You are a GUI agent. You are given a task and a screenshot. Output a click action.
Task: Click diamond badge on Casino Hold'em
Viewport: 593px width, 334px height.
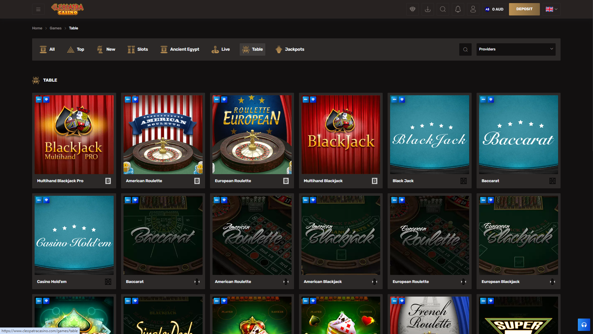[46, 200]
